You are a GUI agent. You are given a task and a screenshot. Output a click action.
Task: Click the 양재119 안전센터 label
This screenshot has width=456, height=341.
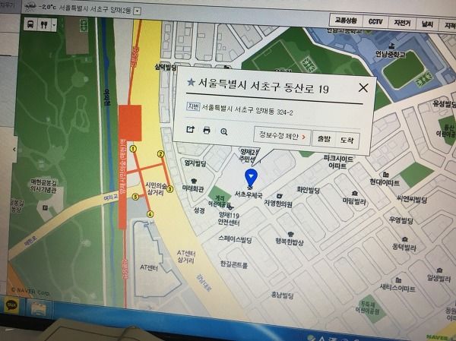(x=229, y=219)
